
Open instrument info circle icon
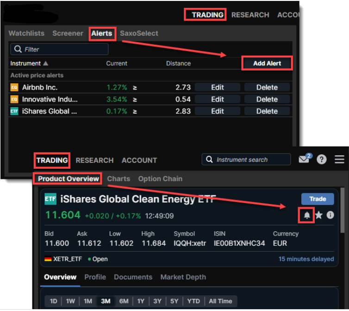330,216
